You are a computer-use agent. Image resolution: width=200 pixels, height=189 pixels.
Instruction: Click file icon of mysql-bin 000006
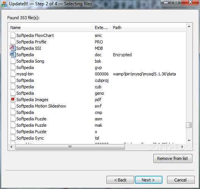[x=13, y=74]
